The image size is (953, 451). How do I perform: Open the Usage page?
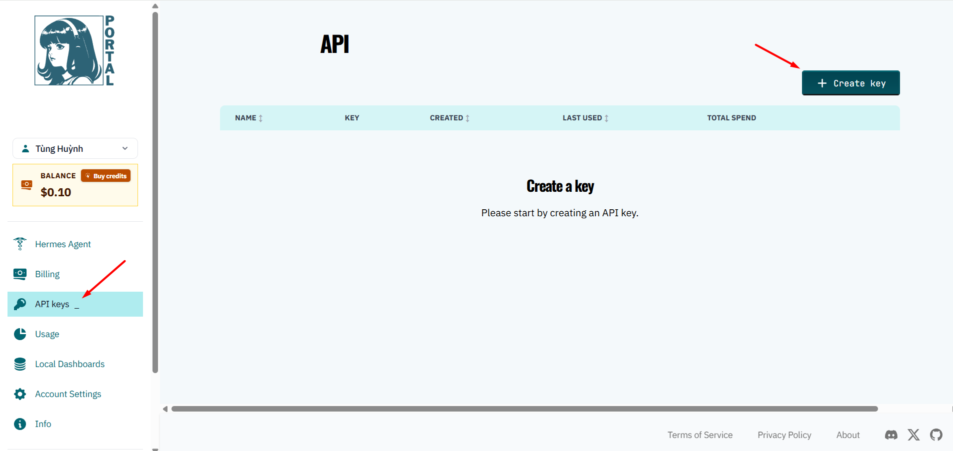click(47, 334)
